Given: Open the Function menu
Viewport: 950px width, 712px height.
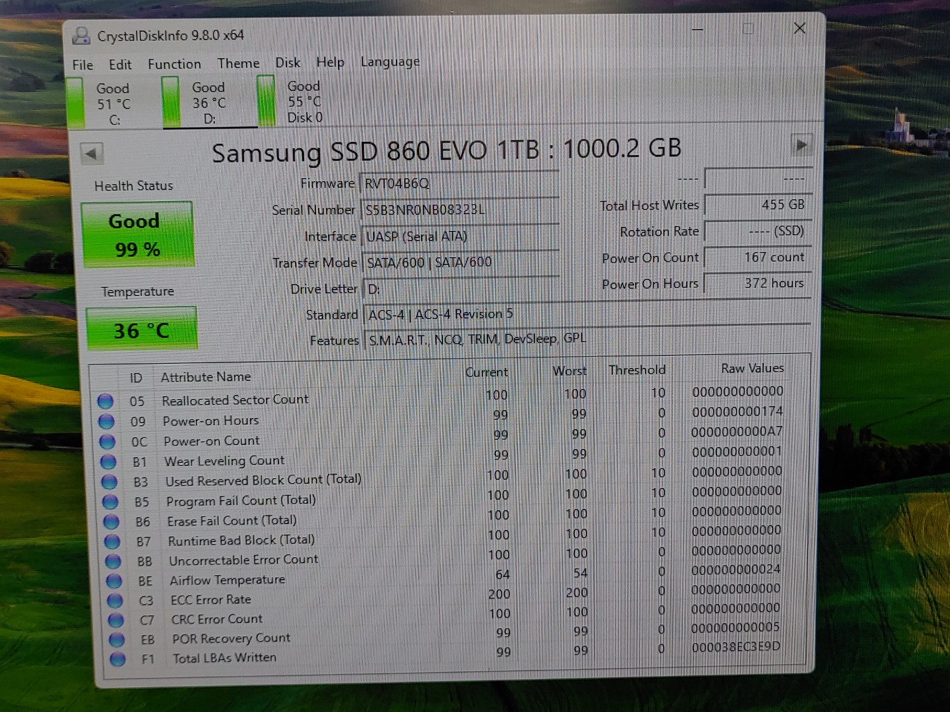Looking at the screenshot, I should click(x=174, y=64).
